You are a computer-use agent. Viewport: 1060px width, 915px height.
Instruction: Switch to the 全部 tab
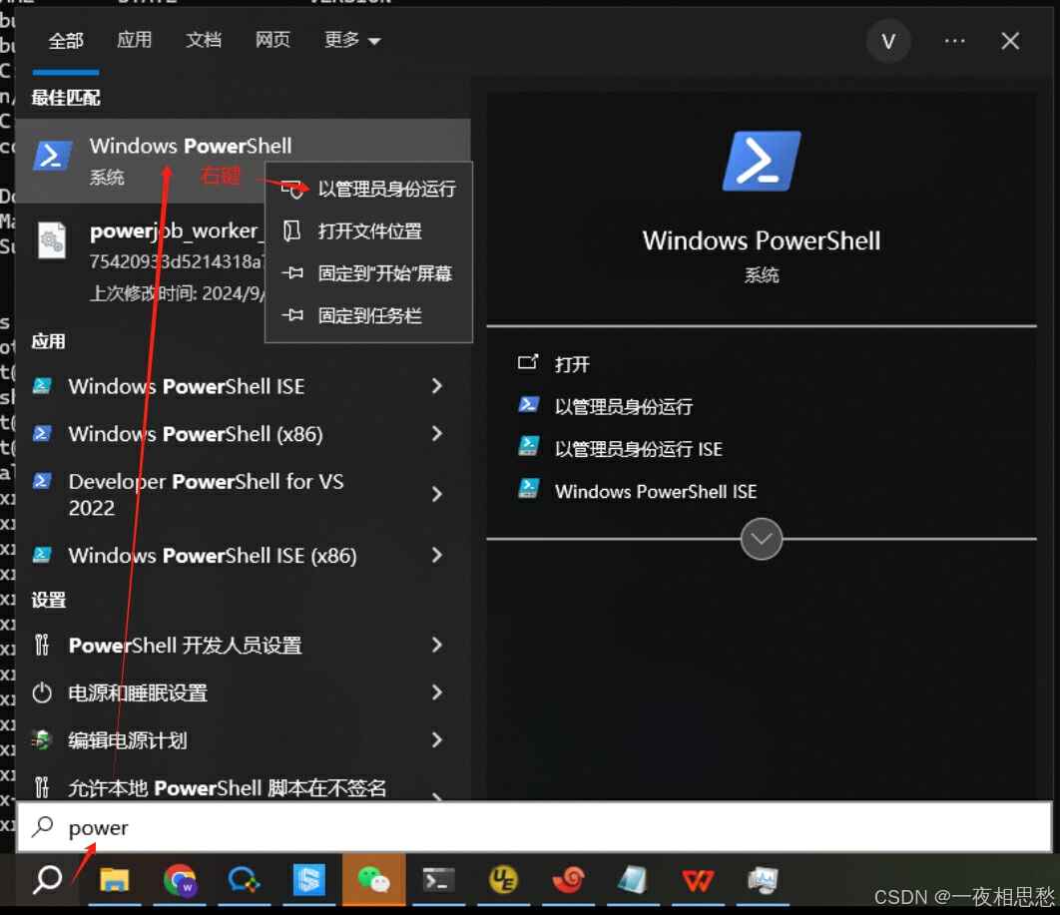66,41
